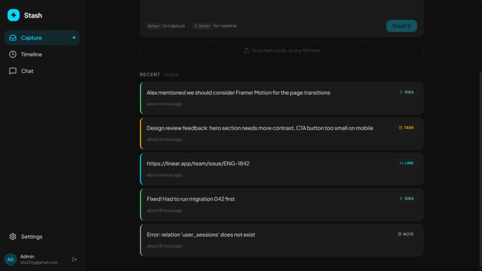
Task: Open the 'user_sessions does not exist' error note
Action: pos(282,240)
